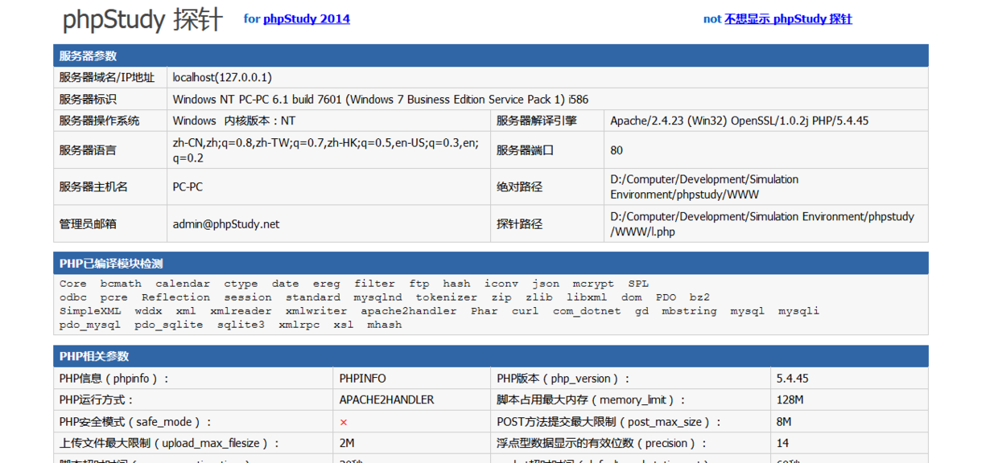The width and height of the screenshot is (998, 463).
Task: Click the mhash module name
Action: [385, 325]
